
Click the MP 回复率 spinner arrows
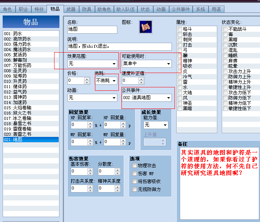90,142
